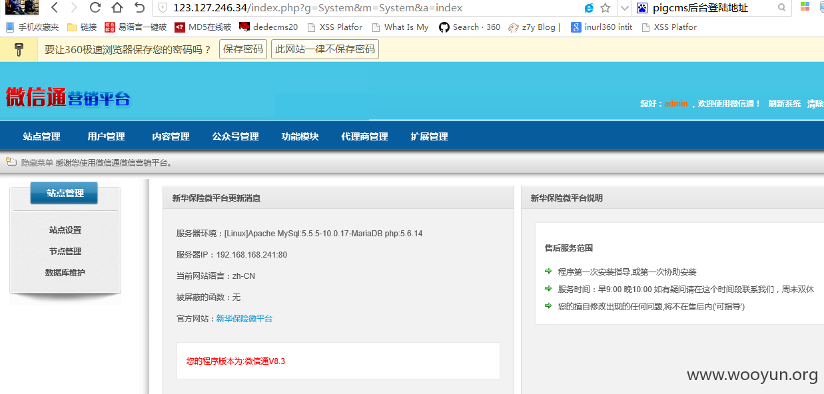The width and height of the screenshot is (824, 394).
Task: Click the pigcms search box field
Action: [x=710, y=8]
